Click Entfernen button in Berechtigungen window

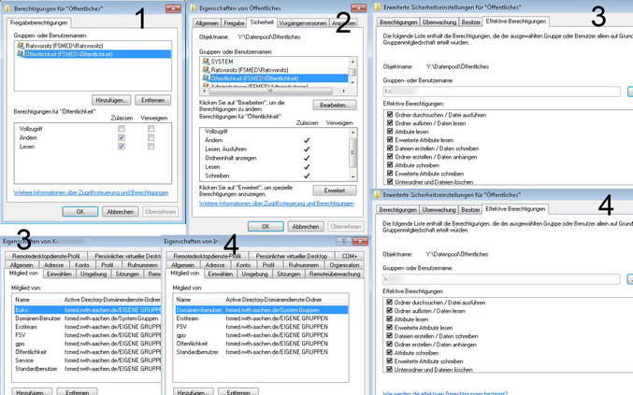click(x=153, y=100)
